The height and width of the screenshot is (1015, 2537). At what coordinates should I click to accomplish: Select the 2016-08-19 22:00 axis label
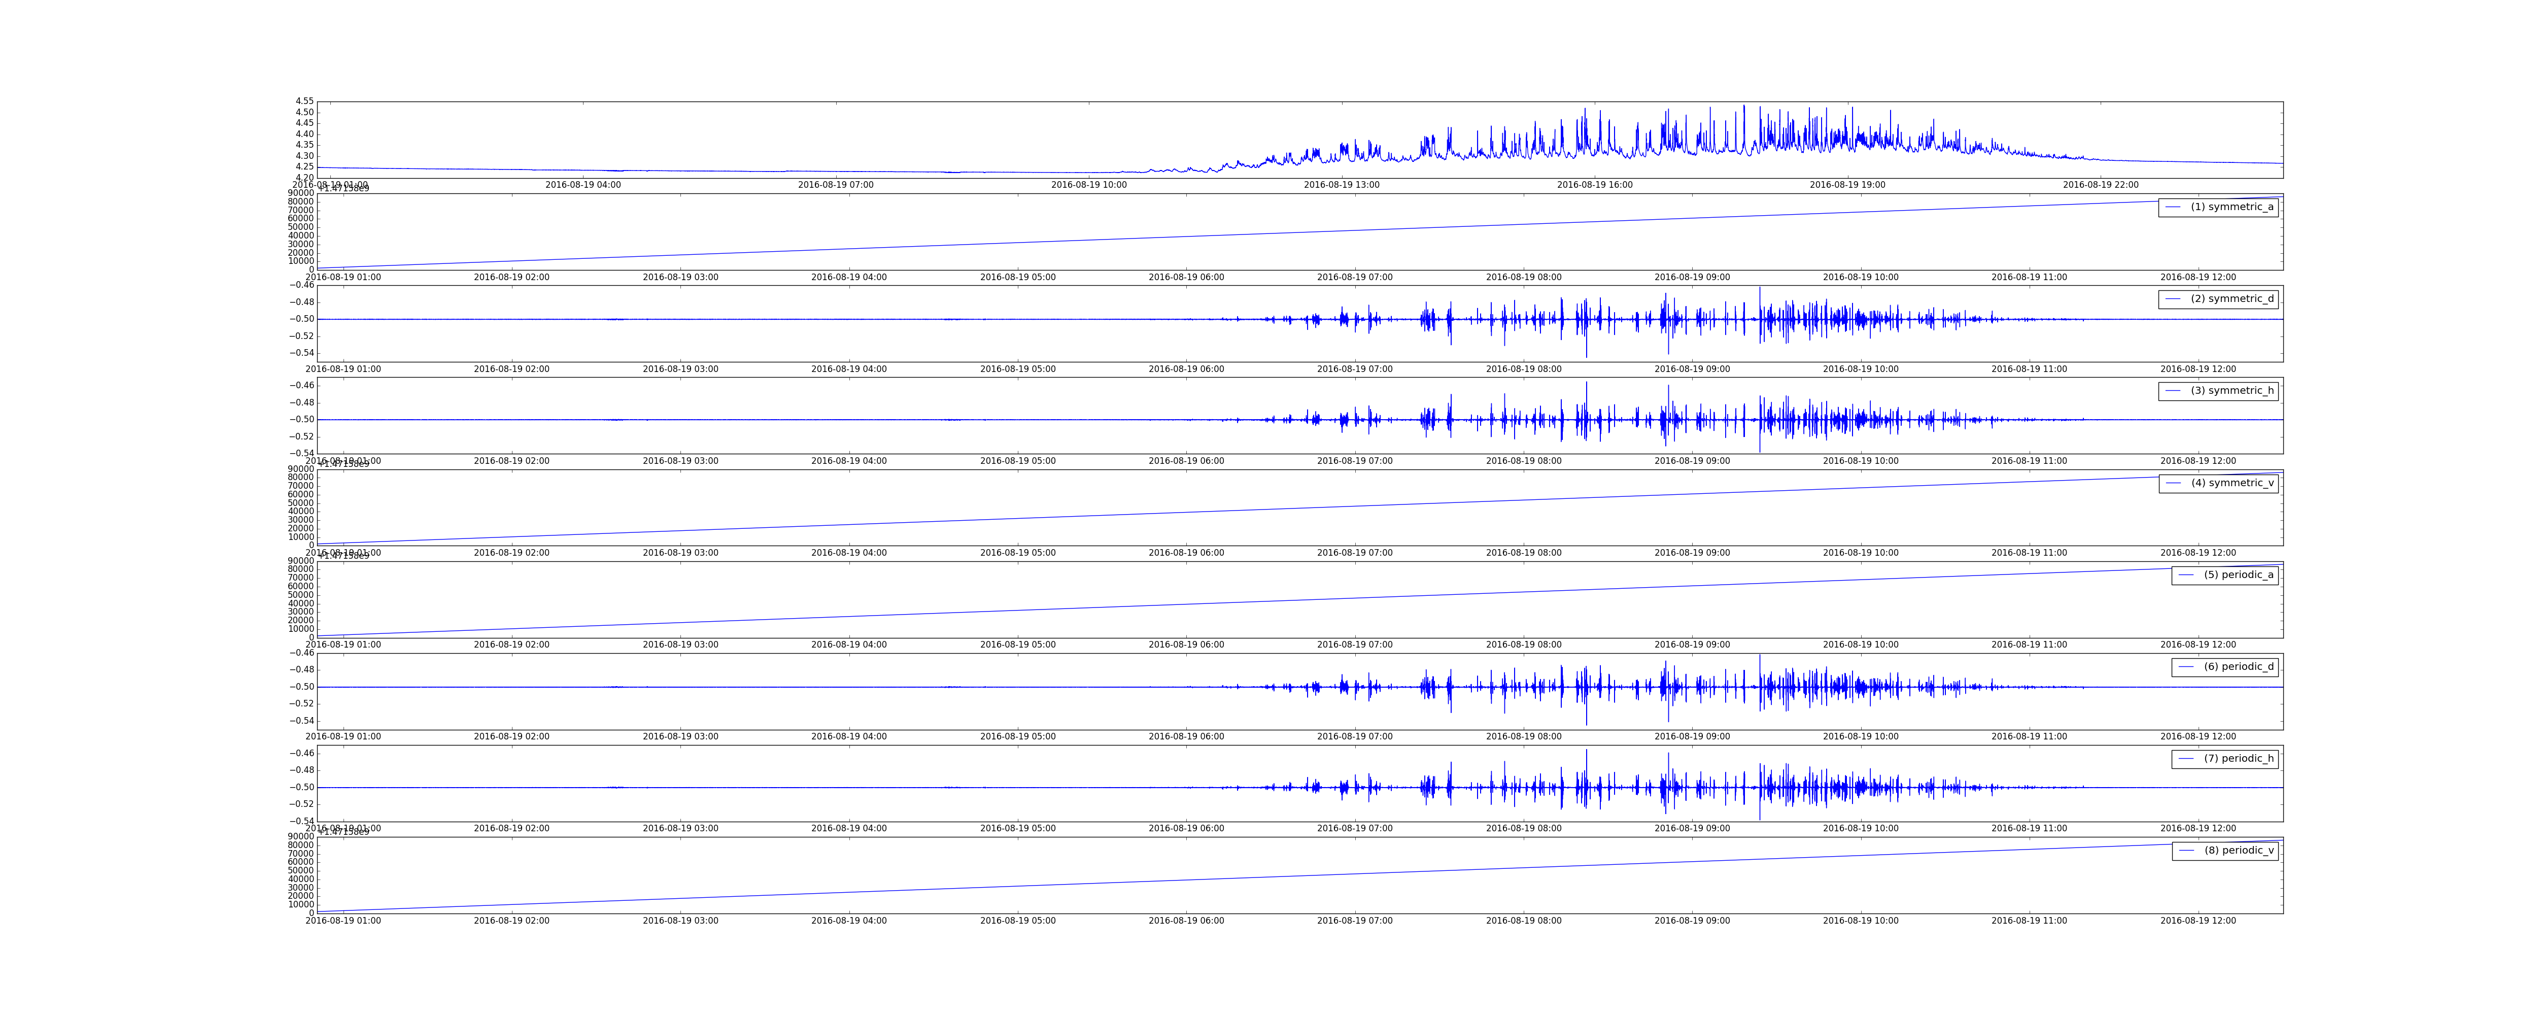(2101, 184)
